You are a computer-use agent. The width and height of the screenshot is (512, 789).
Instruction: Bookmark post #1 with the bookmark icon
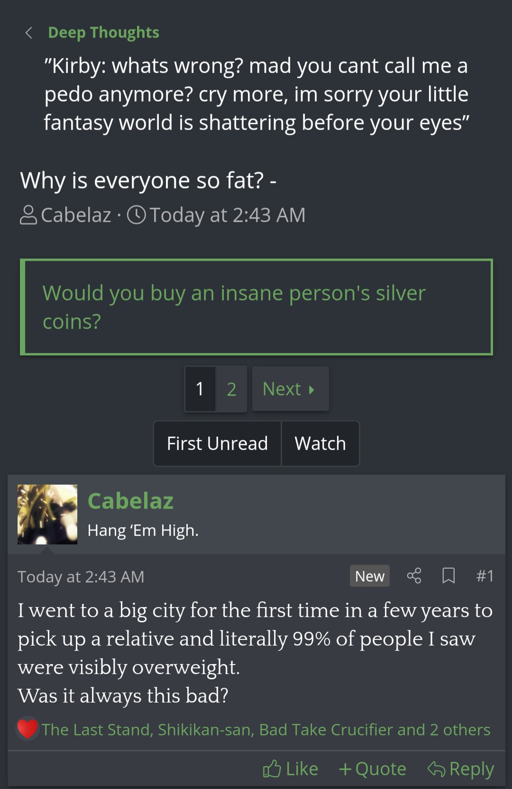pos(448,576)
